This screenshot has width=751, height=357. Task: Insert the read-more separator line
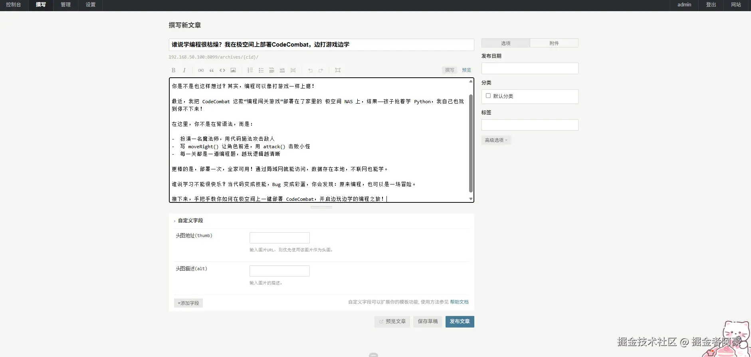click(x=293, y=70)
